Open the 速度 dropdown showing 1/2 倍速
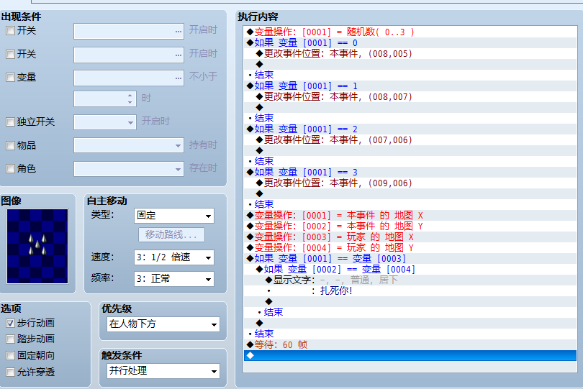 tap(173, 257)
